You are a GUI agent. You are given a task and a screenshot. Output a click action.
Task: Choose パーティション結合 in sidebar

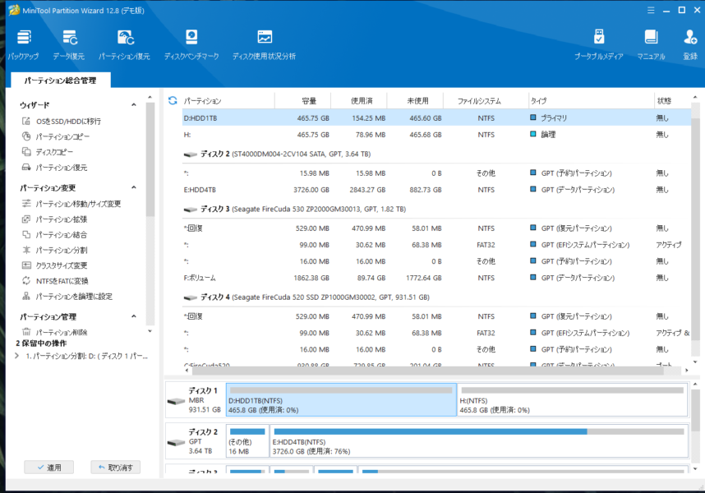click(x=54, y=235)
